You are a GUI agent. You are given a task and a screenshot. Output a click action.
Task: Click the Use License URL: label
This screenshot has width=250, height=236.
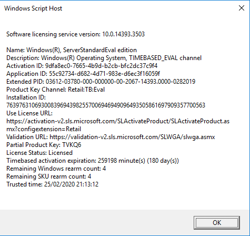(29, 113)
